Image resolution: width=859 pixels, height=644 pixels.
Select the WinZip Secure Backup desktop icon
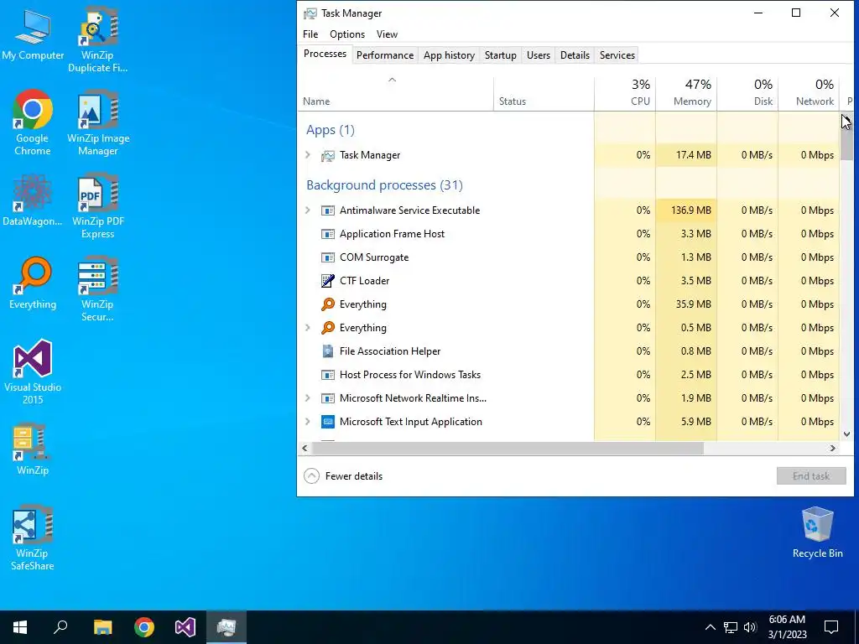97,288
